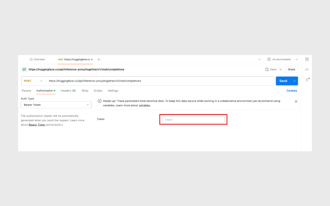Open the Overview tab
The image size is (330, 206).
37,59
